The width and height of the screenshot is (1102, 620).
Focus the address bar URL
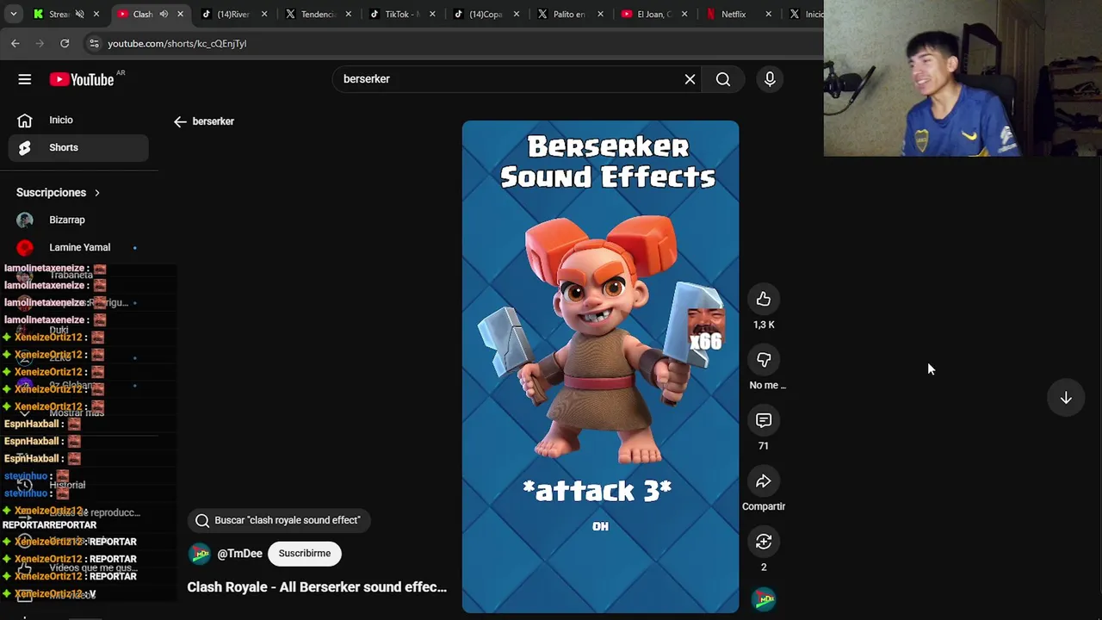[x=177, y=43]
